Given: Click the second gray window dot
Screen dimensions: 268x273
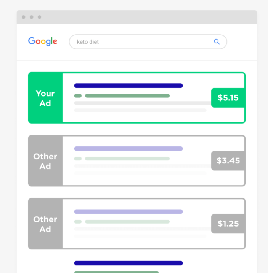Looking at the screenshot, I should 32,17.
